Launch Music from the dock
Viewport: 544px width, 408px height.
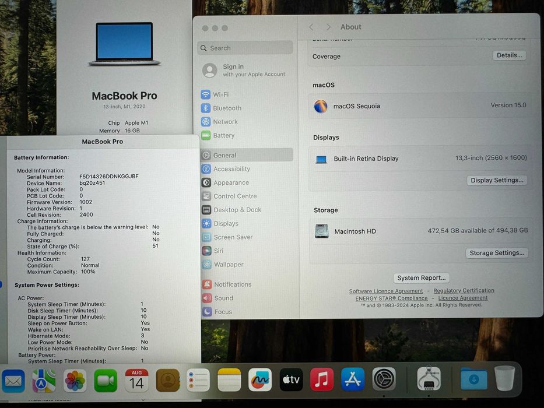point(322,379)
